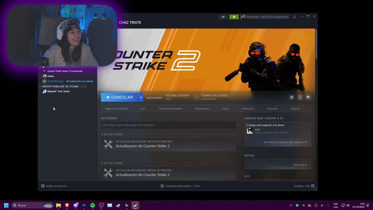Open the green notifications bell

[x=234, y=17]
